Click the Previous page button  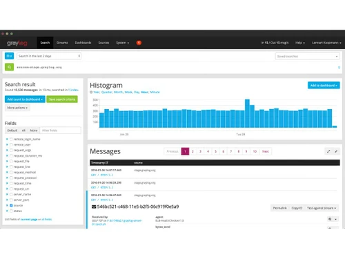[x=172, y=151]
